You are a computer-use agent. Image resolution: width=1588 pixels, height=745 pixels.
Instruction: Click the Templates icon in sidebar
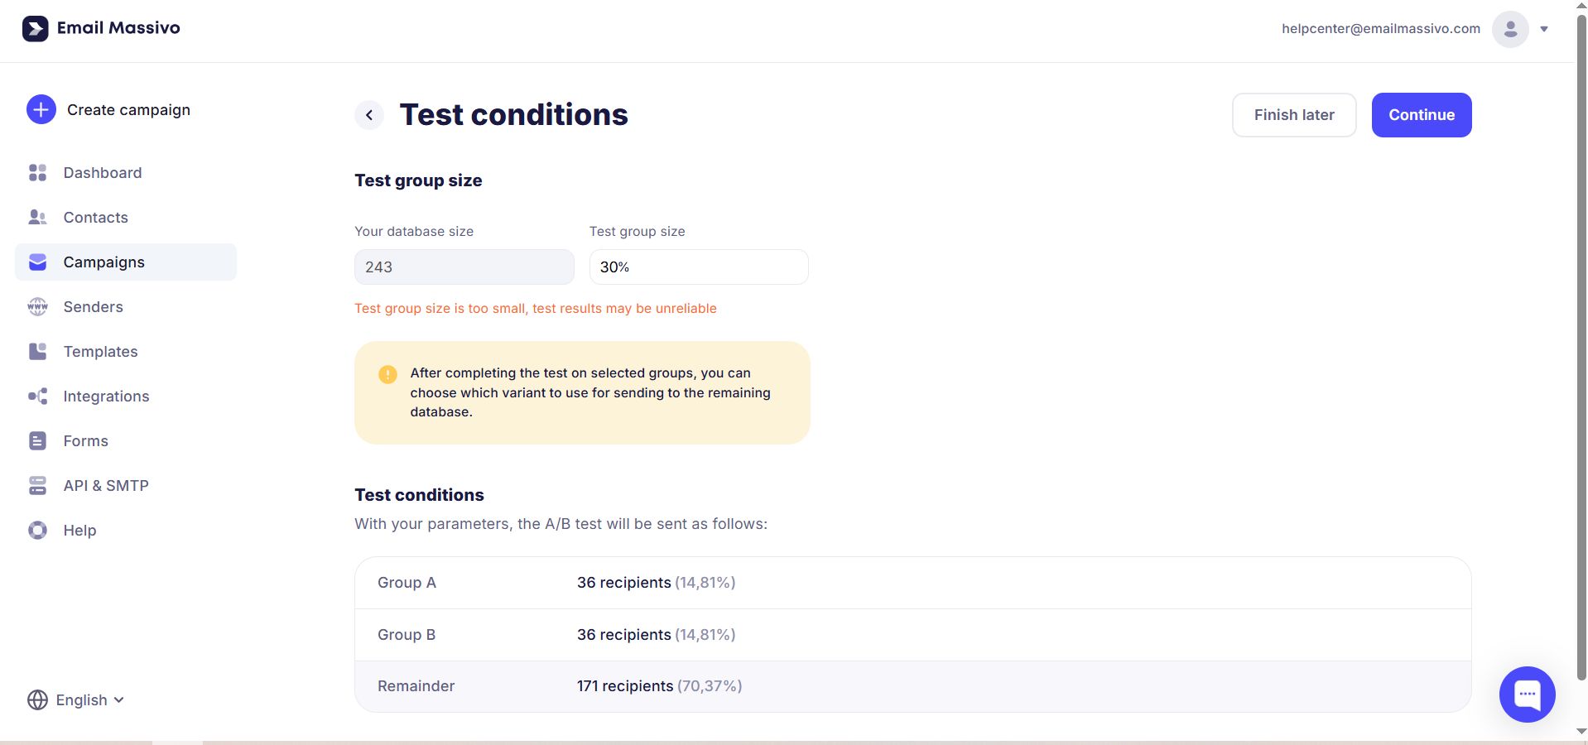[37, 351]
